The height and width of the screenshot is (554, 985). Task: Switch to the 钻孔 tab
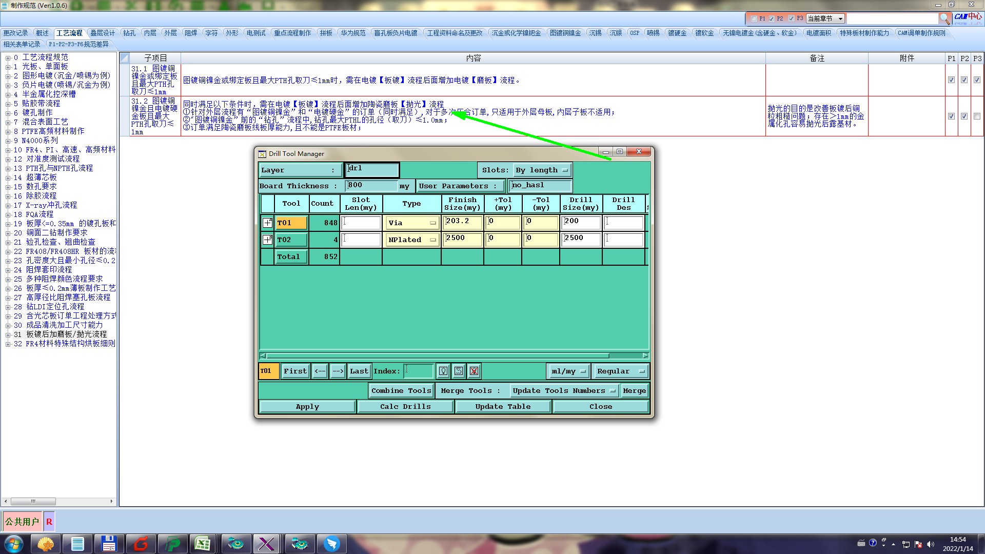pos(129,33)
